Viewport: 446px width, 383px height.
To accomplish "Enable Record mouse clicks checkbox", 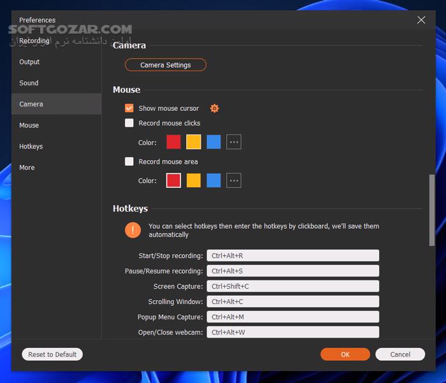I will 129,123.
